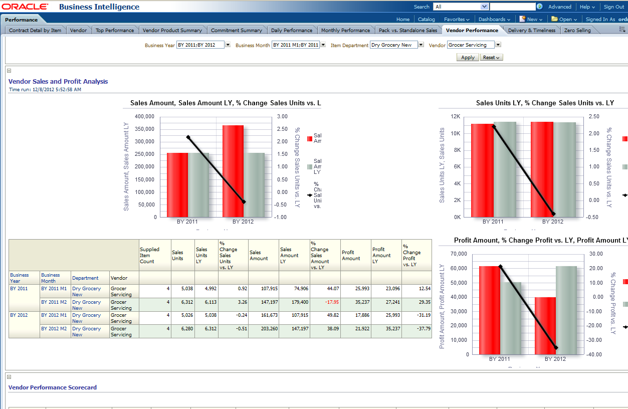The height and width of the screenshot is (409, 628).
Task: Open the Dashboards menu
Action: [494, 20]
